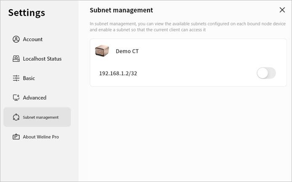Close the Settings window with X
This screenshot has height=182, width=292.
[282, 10]
